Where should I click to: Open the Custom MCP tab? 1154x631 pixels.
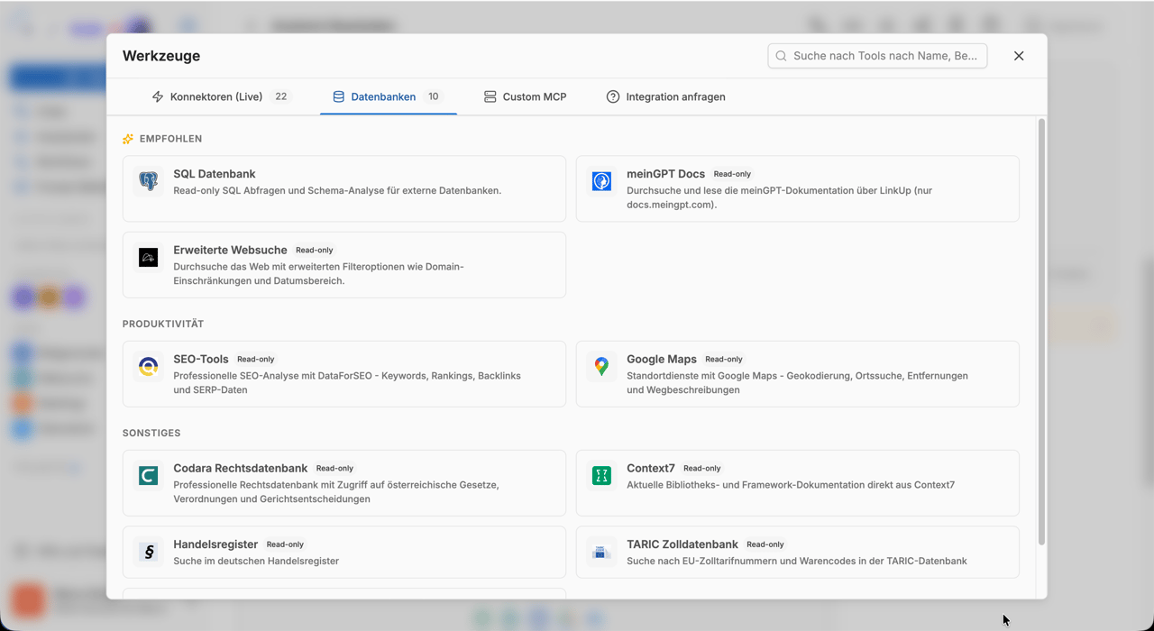[526, 96]
